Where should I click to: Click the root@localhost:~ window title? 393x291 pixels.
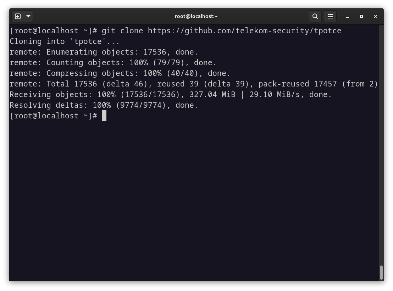196,16
